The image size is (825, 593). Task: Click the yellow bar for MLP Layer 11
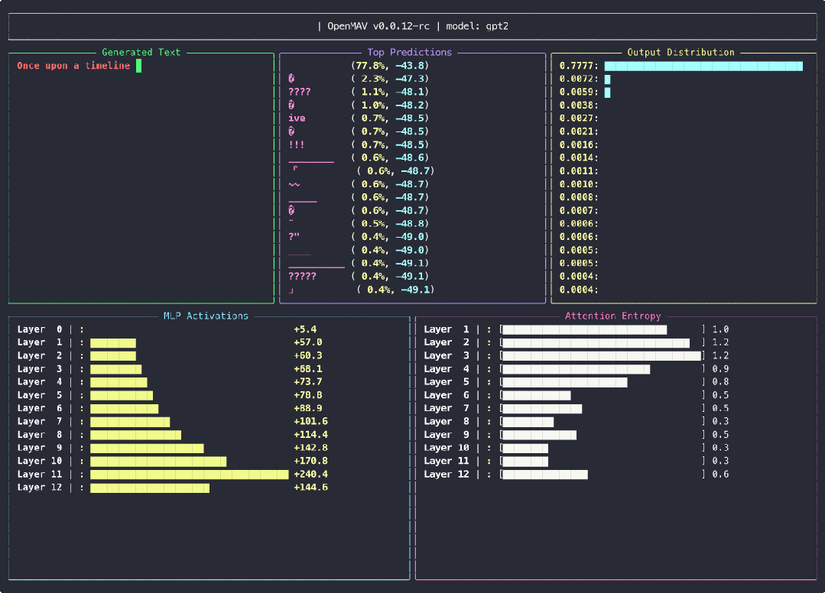(190, 475)
